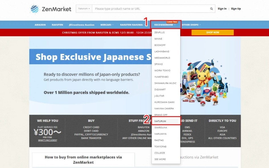
Task: Open the How to buy from online marketplaces tab
Action: [83, 160]
